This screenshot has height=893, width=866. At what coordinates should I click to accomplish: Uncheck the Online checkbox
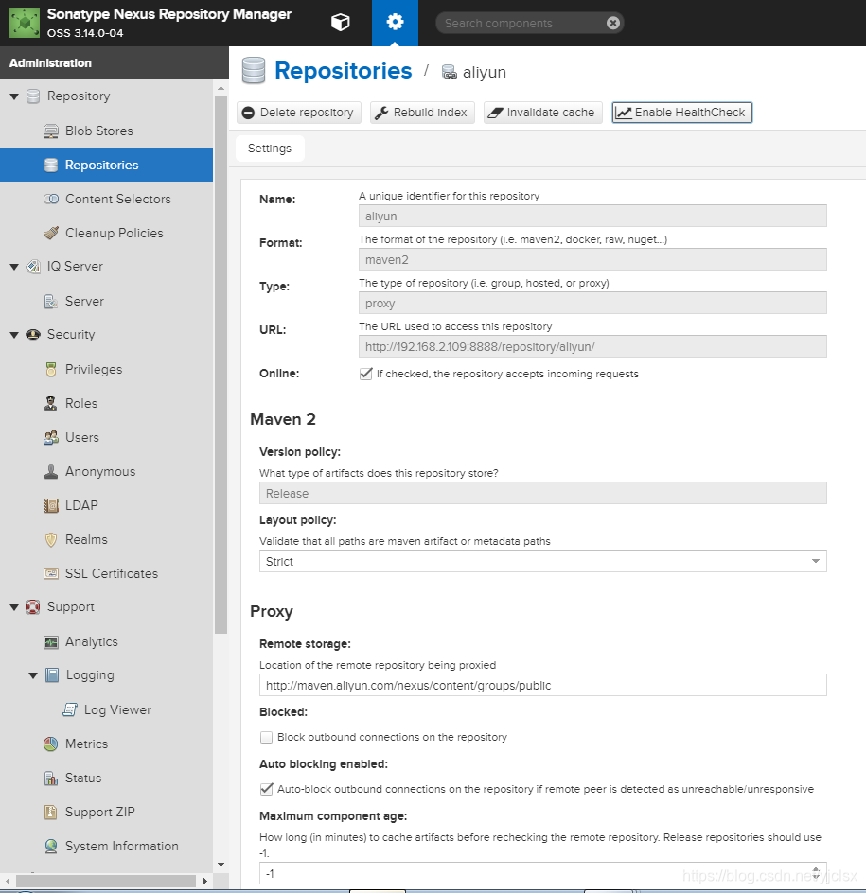(365, 374)
